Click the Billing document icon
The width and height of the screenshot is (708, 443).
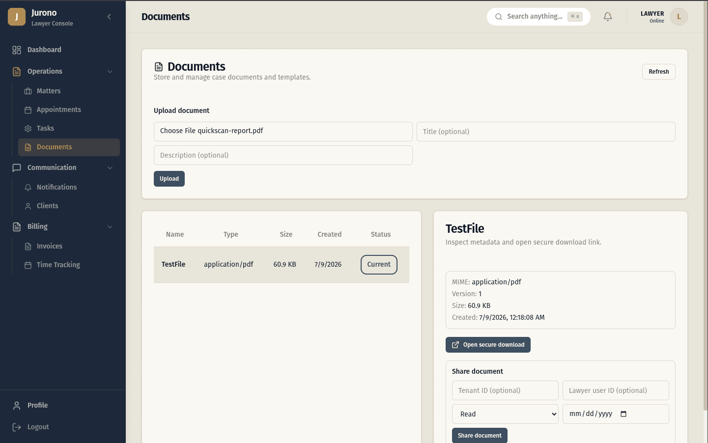pos(17,226)
